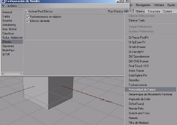
Task: Select the General settings page
Action: 7,12
